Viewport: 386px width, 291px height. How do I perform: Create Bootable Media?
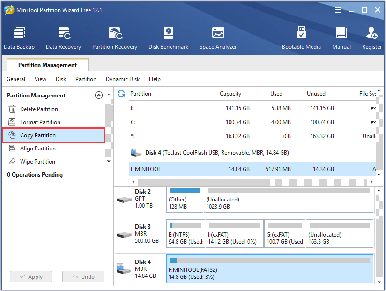(x=301, y=38)
